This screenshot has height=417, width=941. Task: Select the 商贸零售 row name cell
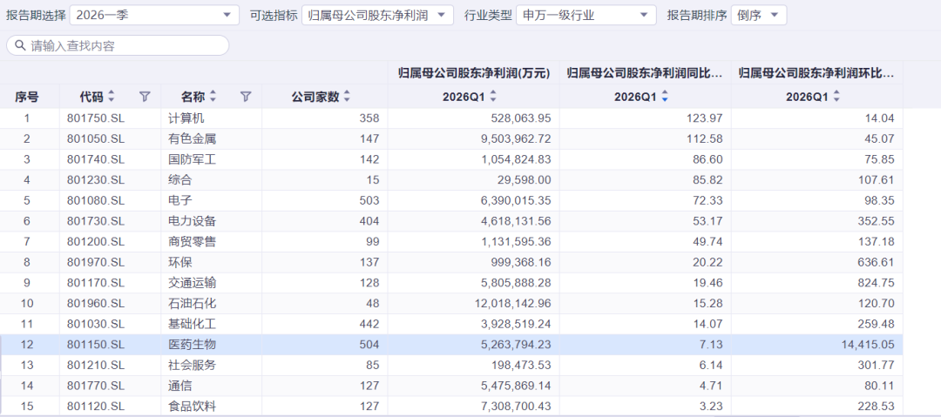coord(211,242)
